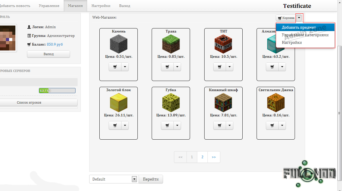Open the Настройки top nav tab

click(101, 6)
